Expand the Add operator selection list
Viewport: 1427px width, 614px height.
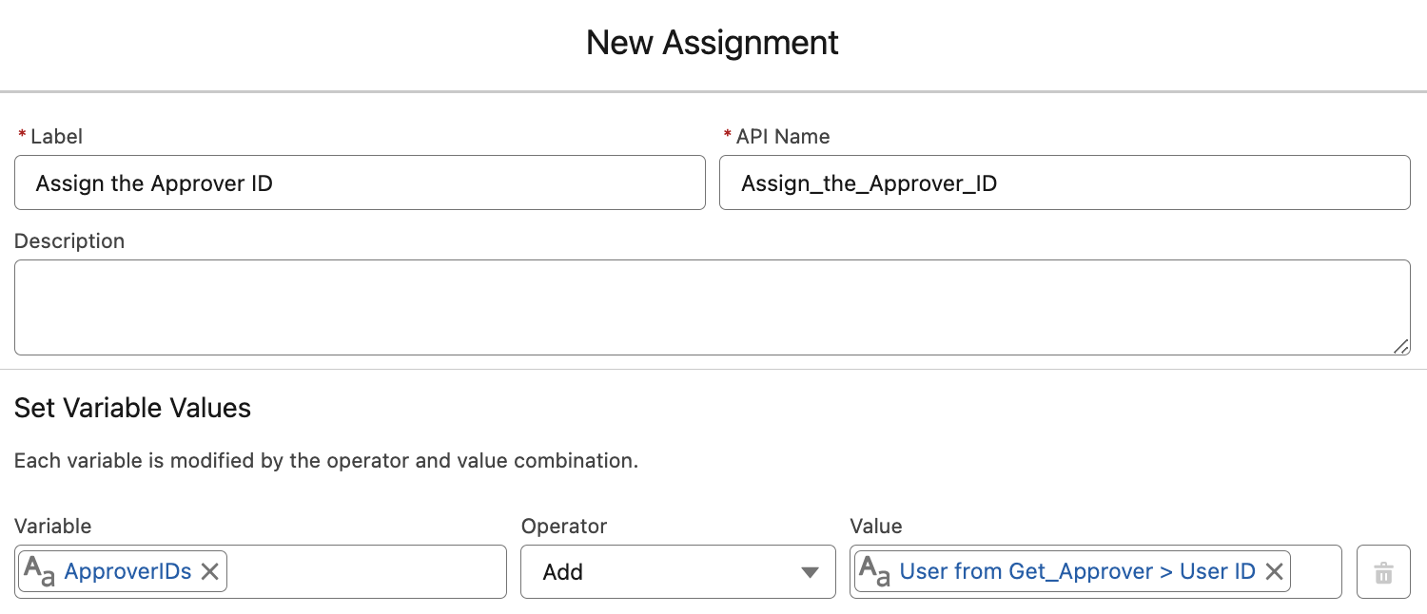[677, 571]
